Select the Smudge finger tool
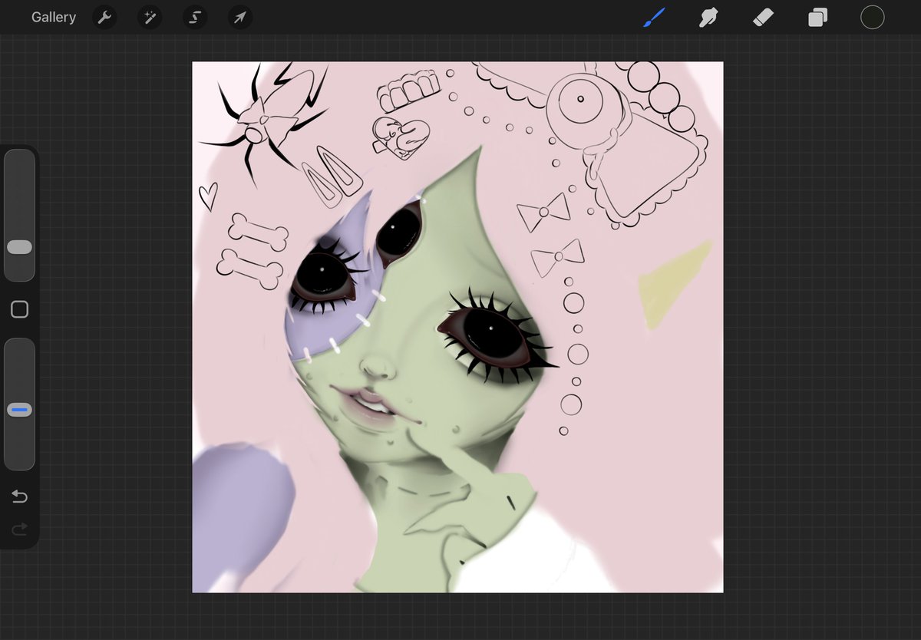921x640 pixels. 708,17
